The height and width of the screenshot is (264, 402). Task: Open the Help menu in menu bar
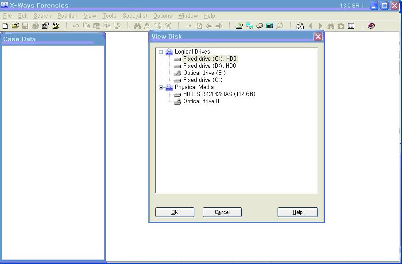[x=209, y=16]
